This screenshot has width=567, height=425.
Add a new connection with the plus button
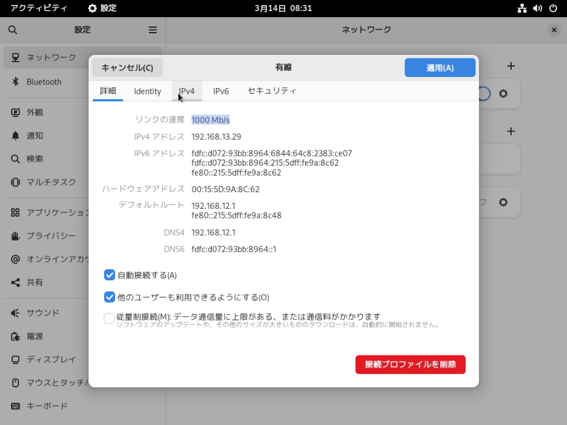(511, 66)
